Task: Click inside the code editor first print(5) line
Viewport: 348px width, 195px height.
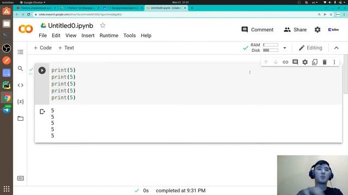Action: pos(63,70)
